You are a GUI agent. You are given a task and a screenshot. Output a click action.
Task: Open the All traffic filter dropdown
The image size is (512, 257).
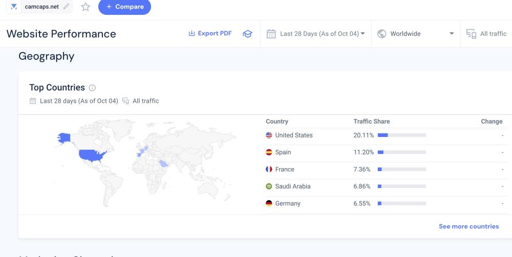(487, 34)
